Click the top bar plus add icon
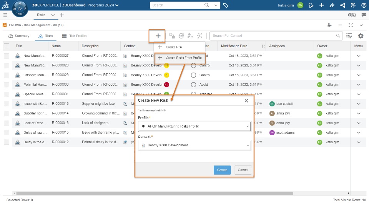Screen dimensions: 369x207 pos(321,5)
